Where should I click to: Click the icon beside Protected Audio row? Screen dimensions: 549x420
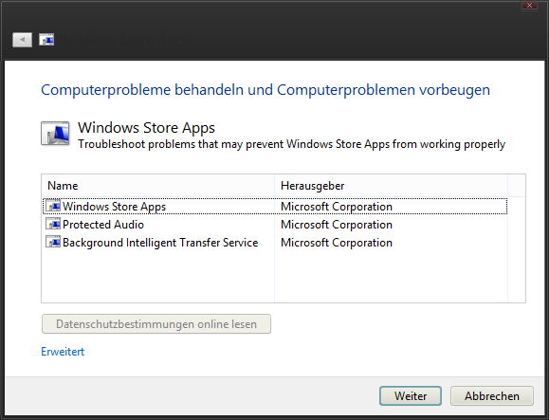[x=53, y=224]
